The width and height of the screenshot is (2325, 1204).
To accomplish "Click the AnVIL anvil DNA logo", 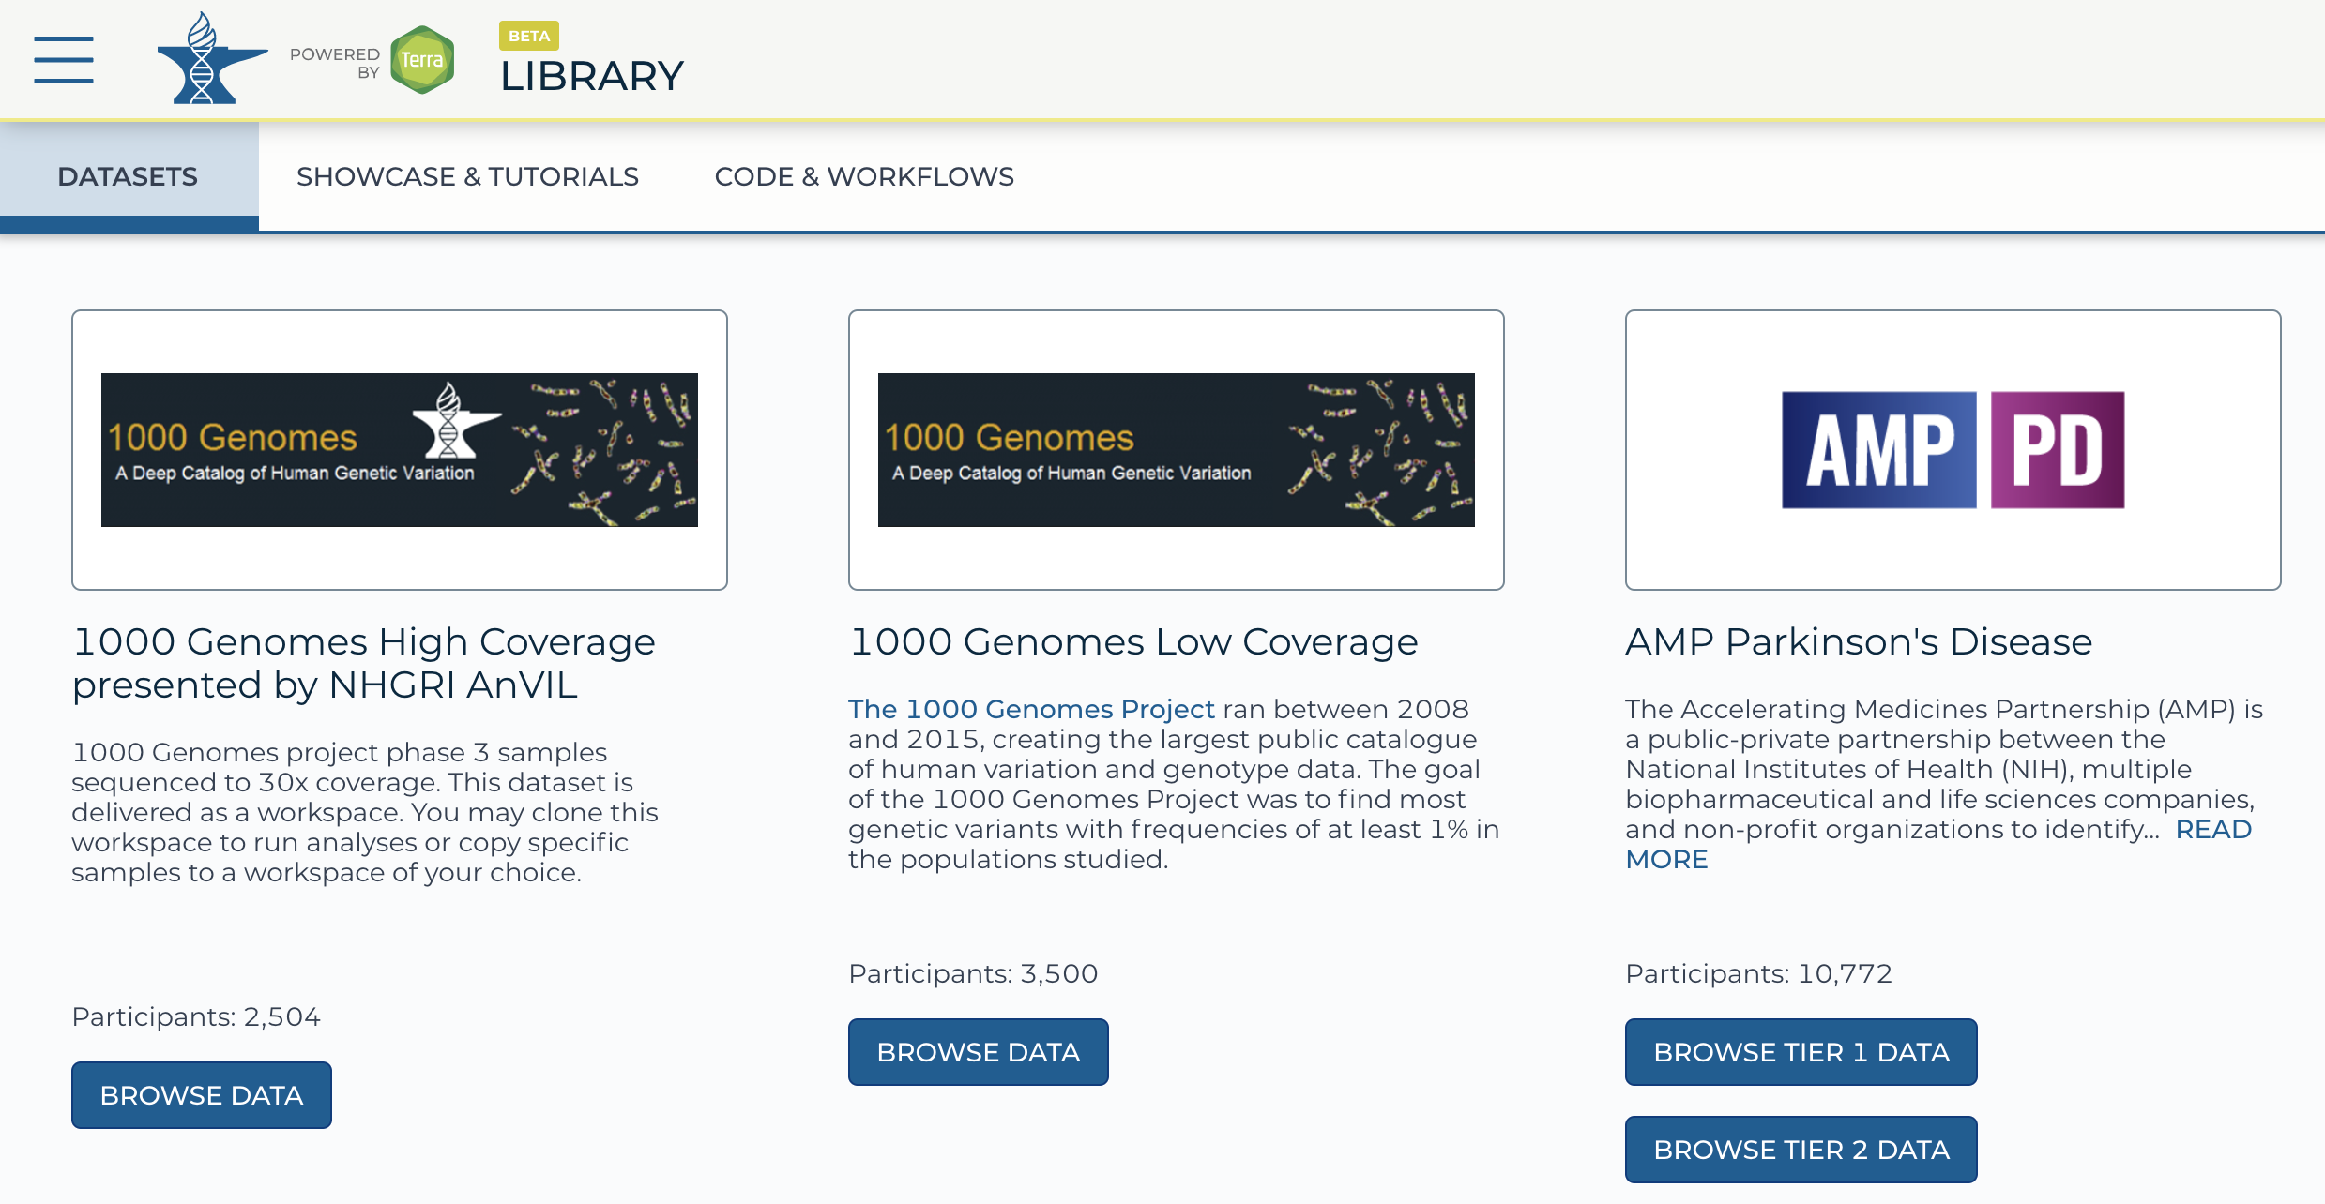I will click(212, 58).
